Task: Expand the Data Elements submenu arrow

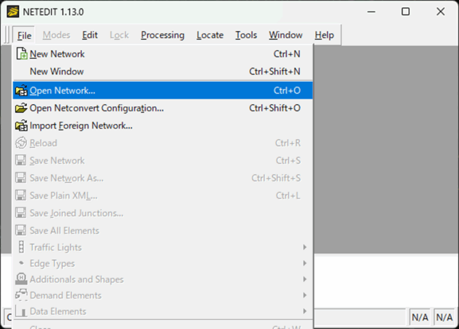Action: pyautogui.click(x=305, y=311)
